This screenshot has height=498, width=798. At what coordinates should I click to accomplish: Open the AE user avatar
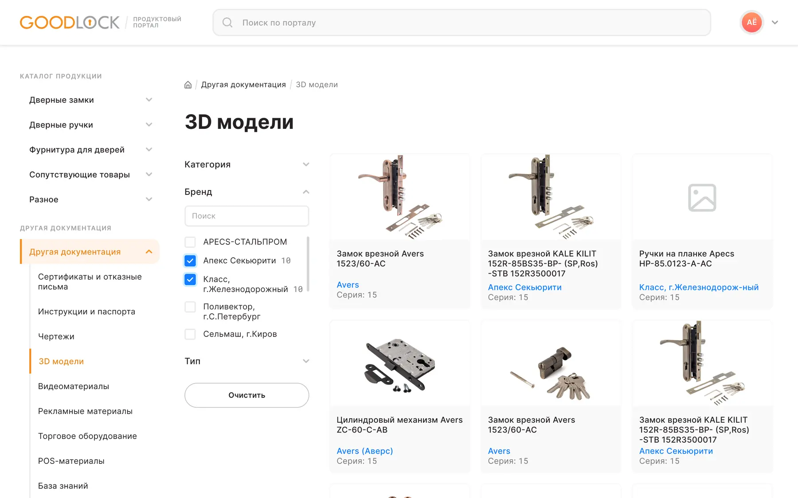point(751,22)
